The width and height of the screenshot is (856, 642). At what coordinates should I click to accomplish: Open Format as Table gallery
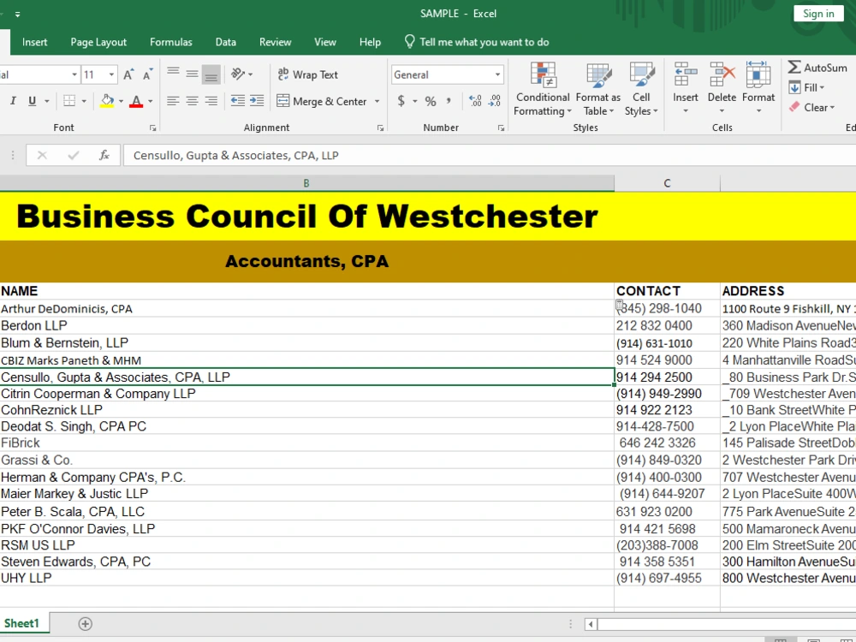[x=598, y=90]
